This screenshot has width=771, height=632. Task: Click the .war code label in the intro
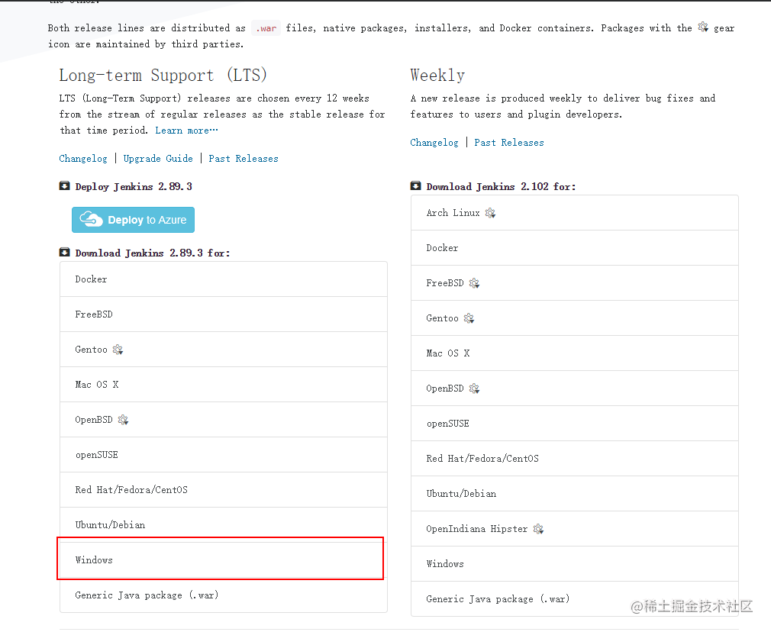click(x=266, y=28)
